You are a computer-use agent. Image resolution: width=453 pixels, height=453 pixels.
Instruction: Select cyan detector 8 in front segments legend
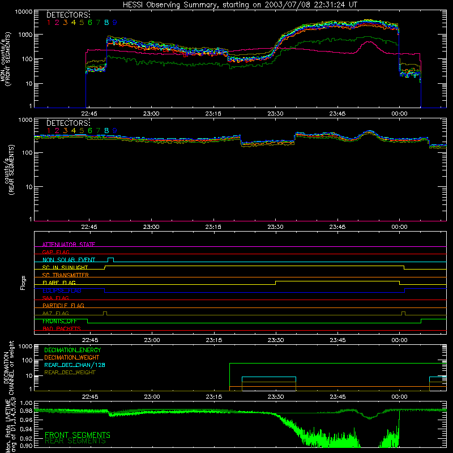[106, 23]
